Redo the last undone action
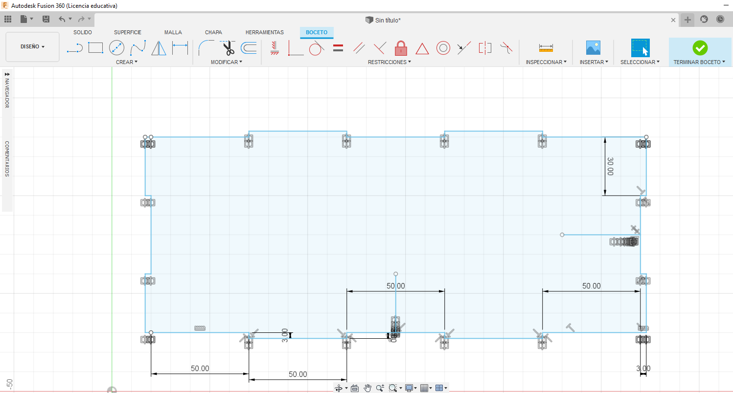This screenshot has height=393, width=733. pyautogui.click(x=81, y=19)
